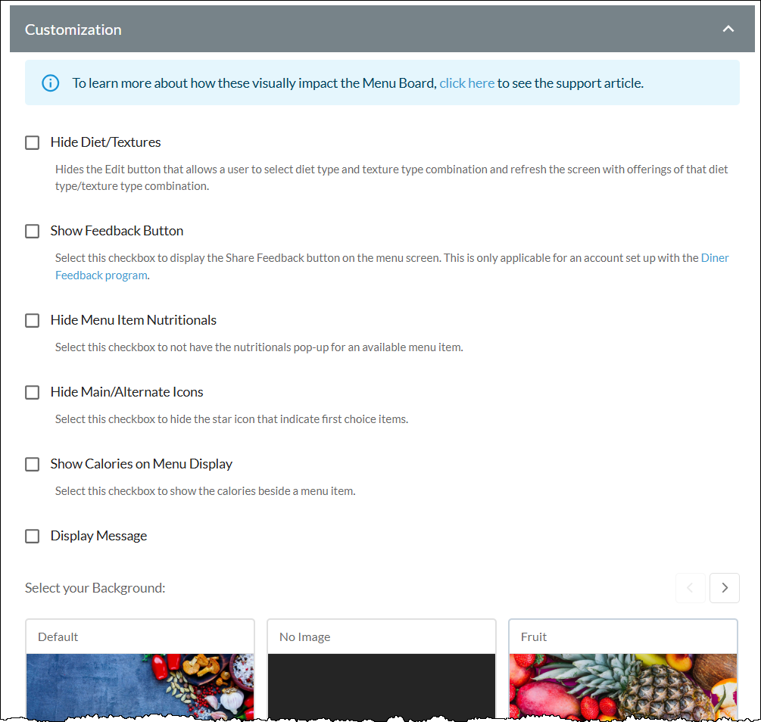Click the Customization header title
This screenshot has height=722, width=761.
pyautogui.click(x=73, y=30)
